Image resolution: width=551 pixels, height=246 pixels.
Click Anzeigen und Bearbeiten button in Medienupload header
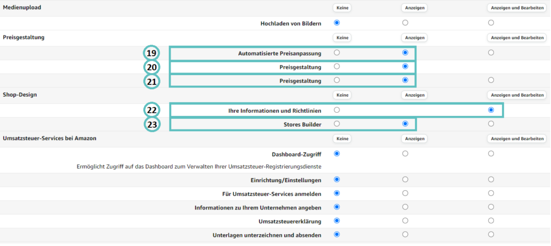(517, 8)
